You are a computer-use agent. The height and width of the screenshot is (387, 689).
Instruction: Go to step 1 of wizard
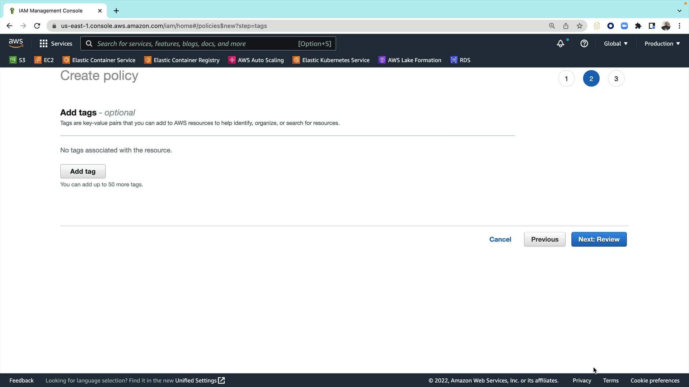click(x=566, y=79)
